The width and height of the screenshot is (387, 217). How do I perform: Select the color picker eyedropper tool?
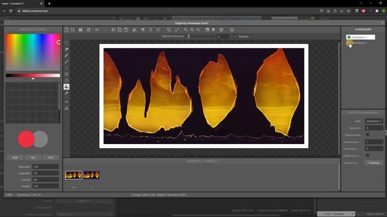point(67,93)
